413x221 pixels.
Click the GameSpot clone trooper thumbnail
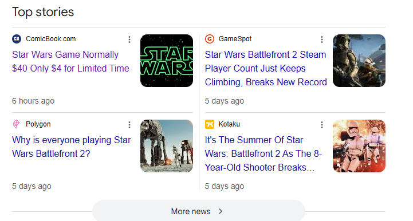(x=359, y=61)
